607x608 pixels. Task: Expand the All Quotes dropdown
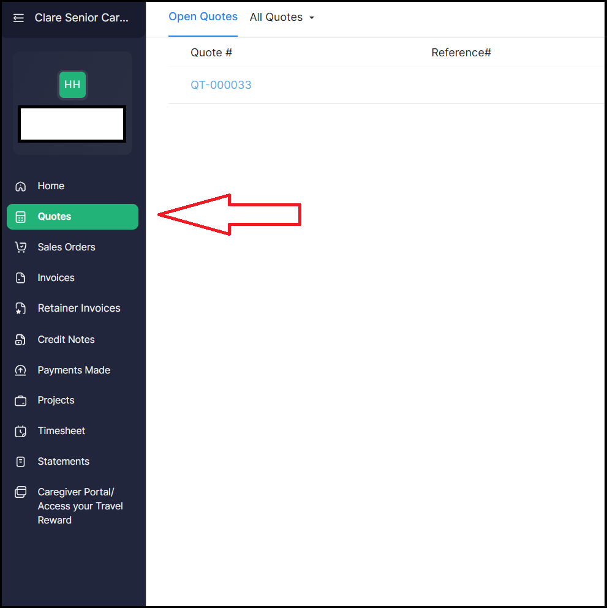(x=282, y=18)
